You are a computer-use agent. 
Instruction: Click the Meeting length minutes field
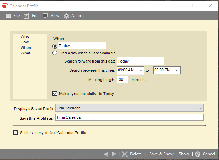(x=122, y=80)
